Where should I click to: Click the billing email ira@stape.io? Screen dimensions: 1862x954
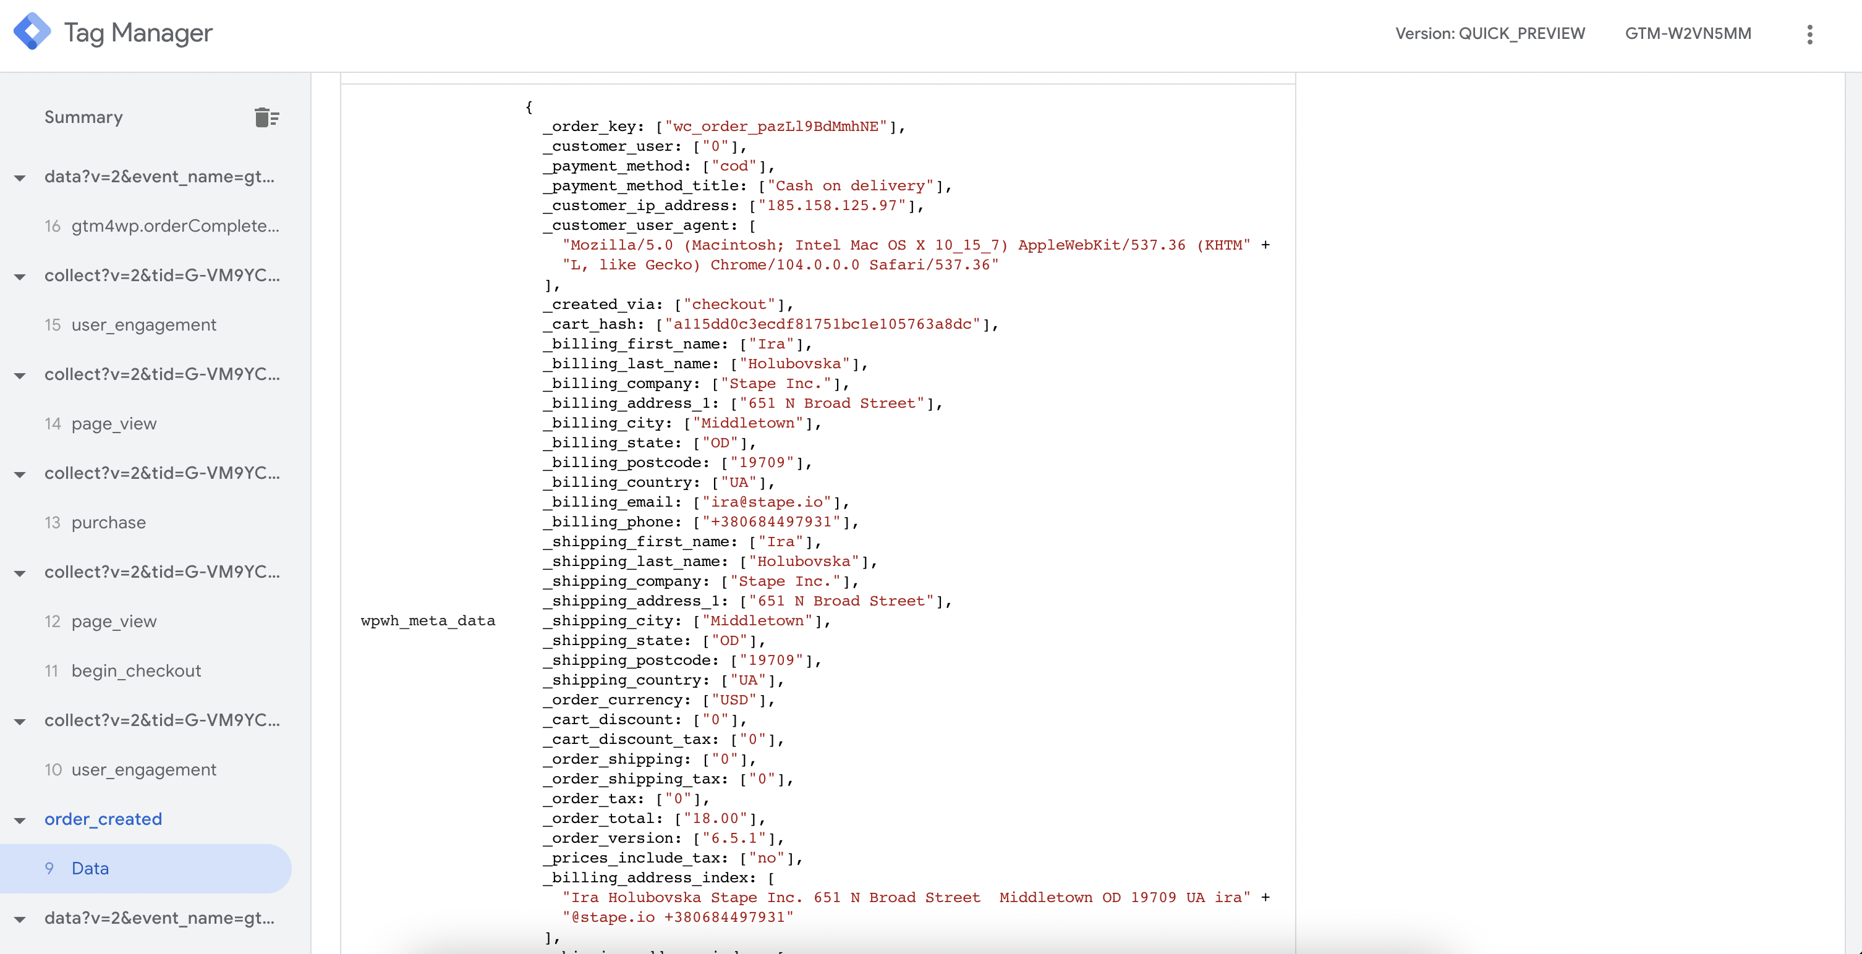[x=766, y=502]
